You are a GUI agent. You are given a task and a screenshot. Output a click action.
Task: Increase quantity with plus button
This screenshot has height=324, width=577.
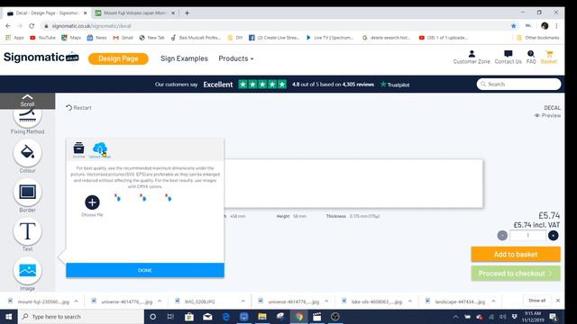coord(553,236)
